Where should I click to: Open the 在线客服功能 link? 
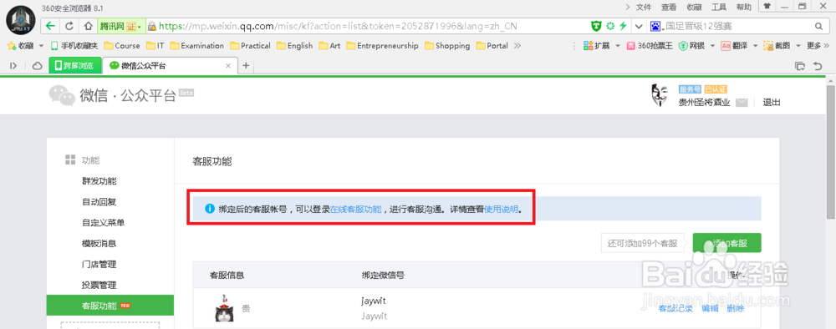(x=356, y=210)
